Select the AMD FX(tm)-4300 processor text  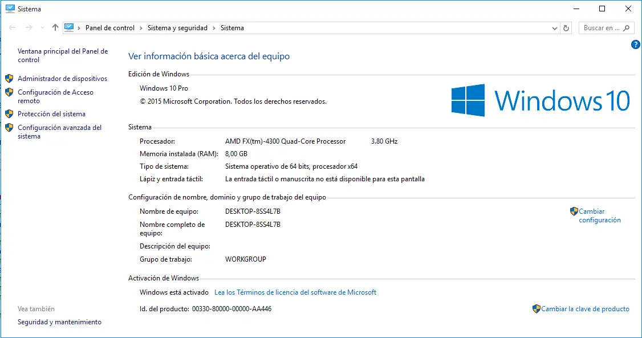(x=286, y=141)
